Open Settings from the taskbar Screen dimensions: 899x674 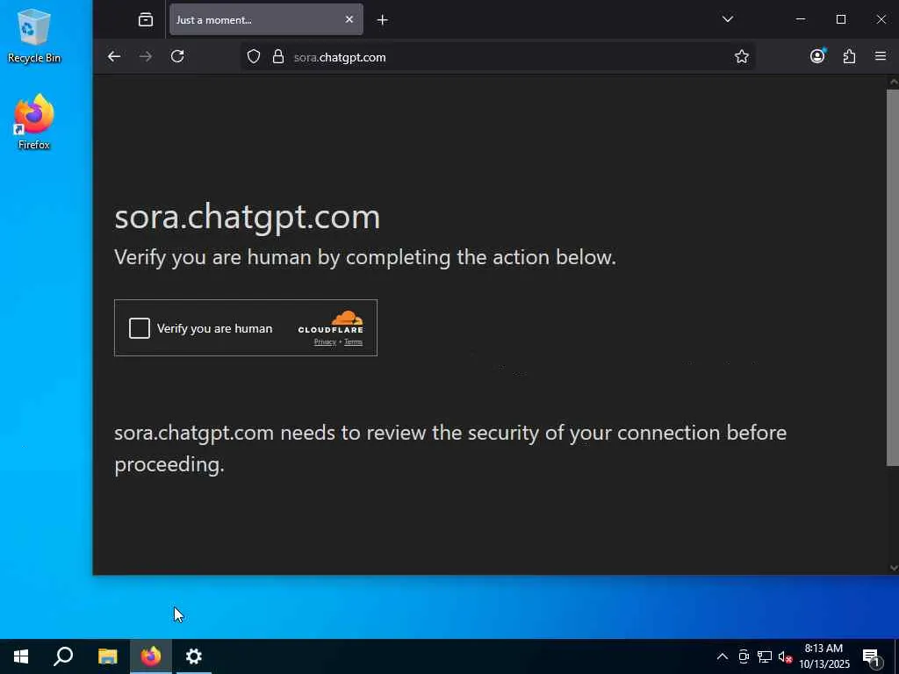pyautogui.click(x=194, y=656)
